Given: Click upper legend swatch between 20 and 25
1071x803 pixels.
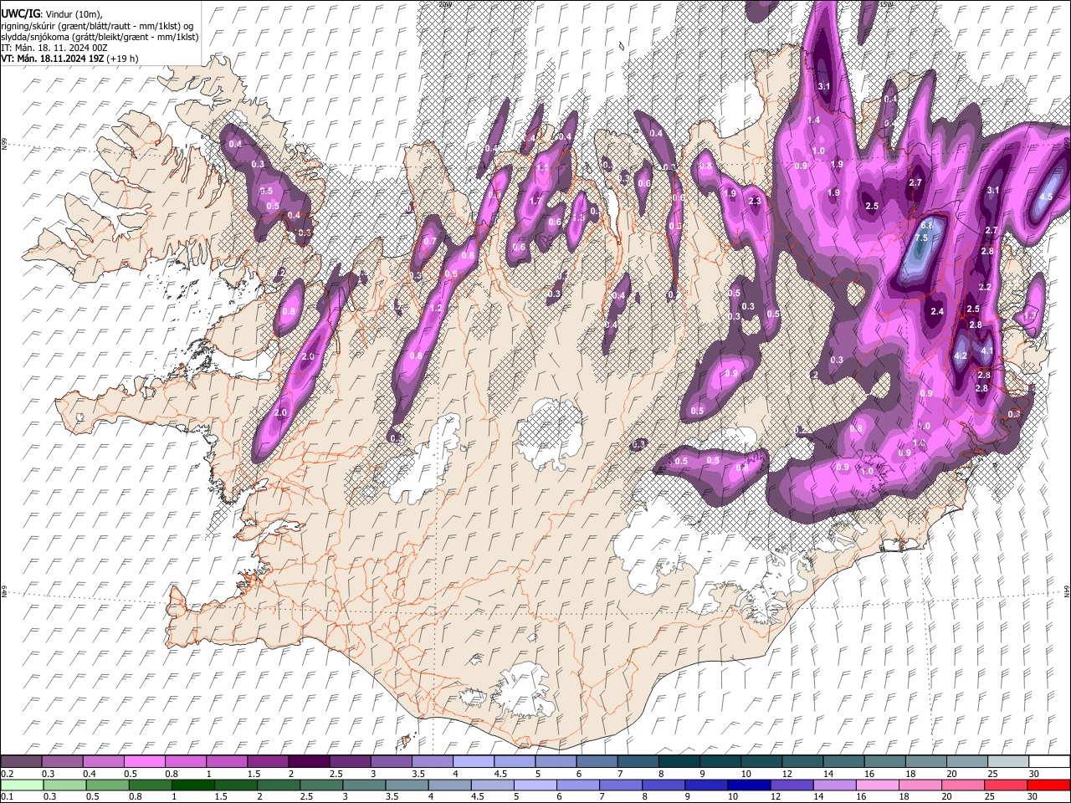Looking at the screenshot, I should tap(966, 761).
